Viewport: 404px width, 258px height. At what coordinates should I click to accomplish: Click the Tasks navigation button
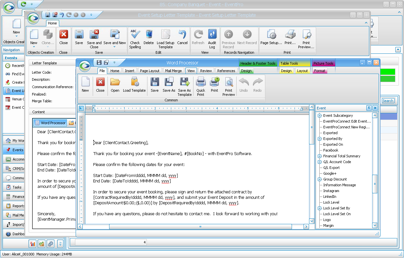[x=14, y=187]
